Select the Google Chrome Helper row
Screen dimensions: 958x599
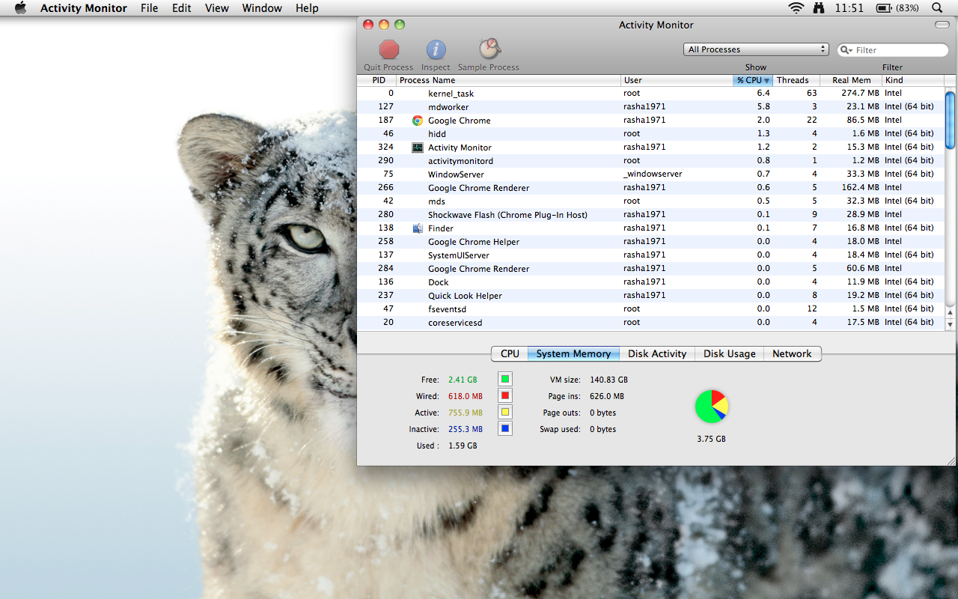[650, 242]
